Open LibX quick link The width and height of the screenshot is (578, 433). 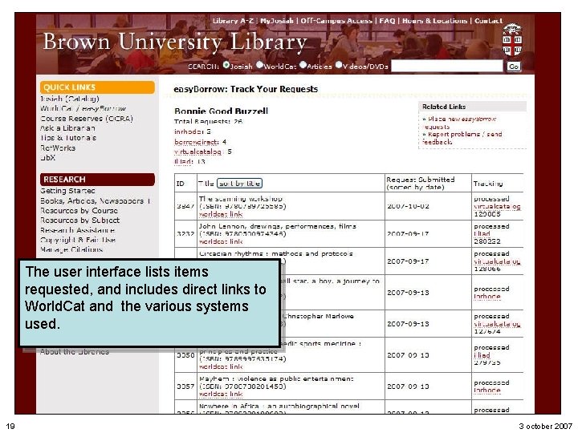pyautogui.click(x=48, y=158)
